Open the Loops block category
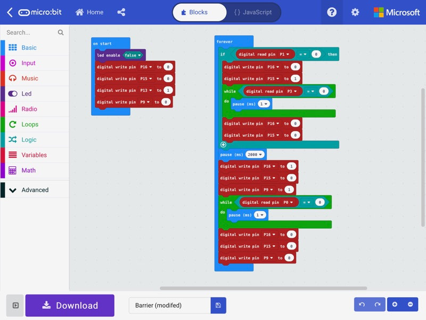The width and height of the screenshot is (426, 320). [x=30, y=124]
